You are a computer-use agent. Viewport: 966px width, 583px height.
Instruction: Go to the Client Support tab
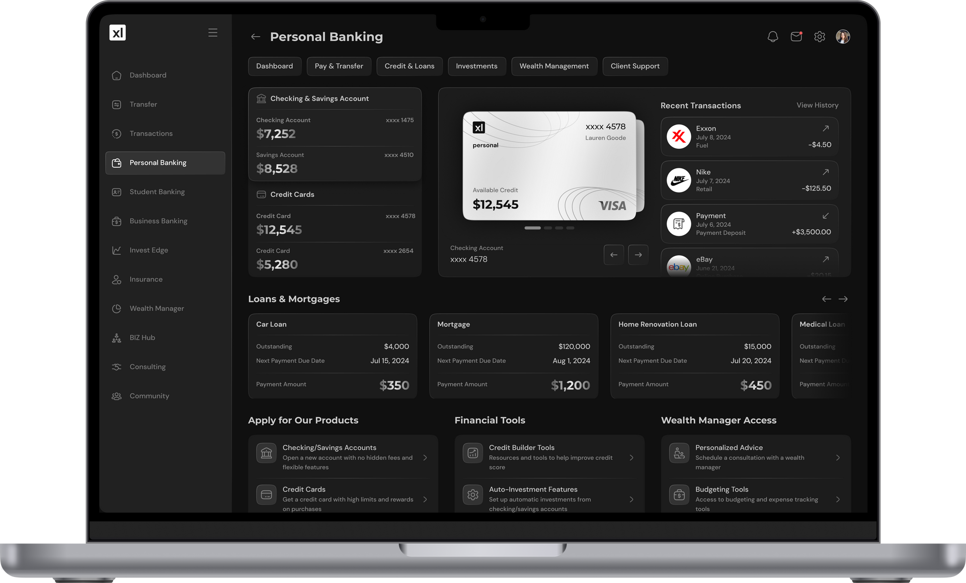coord(635,66)
